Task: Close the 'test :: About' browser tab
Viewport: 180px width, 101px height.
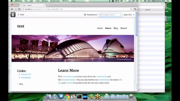Action: 44,5
